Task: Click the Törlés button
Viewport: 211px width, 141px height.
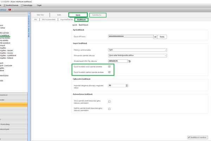Action: coord(162,37)
